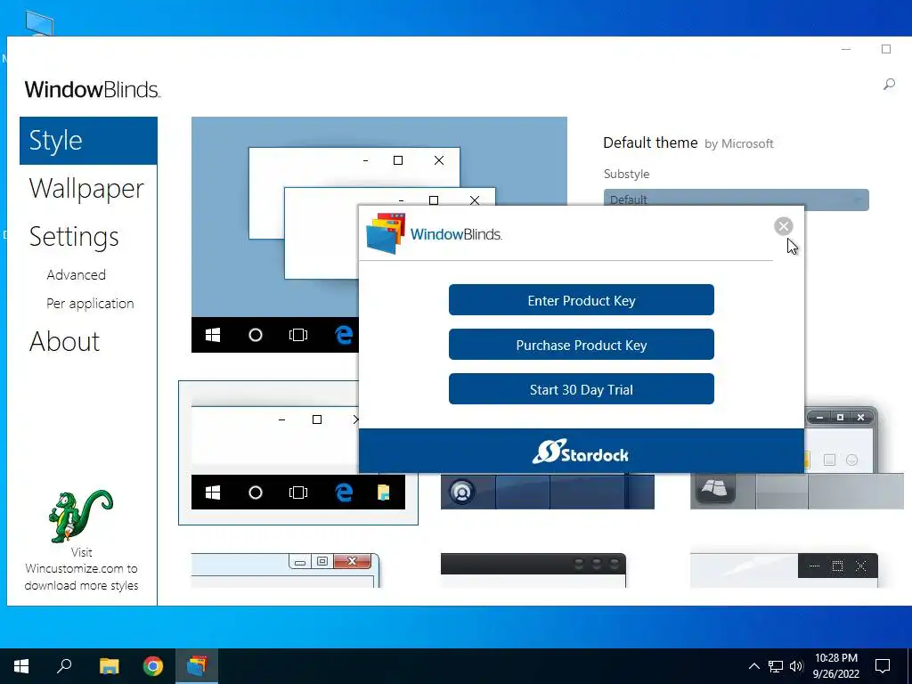This screenshot has width=912, height=684.
Task: Select the classic red-close-button style thumbnail
Action: (285, 570)
